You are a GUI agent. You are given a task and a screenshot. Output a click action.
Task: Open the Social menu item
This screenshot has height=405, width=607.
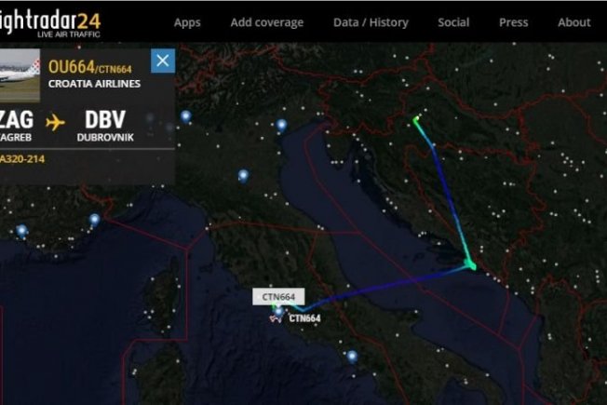pos(453,22)
